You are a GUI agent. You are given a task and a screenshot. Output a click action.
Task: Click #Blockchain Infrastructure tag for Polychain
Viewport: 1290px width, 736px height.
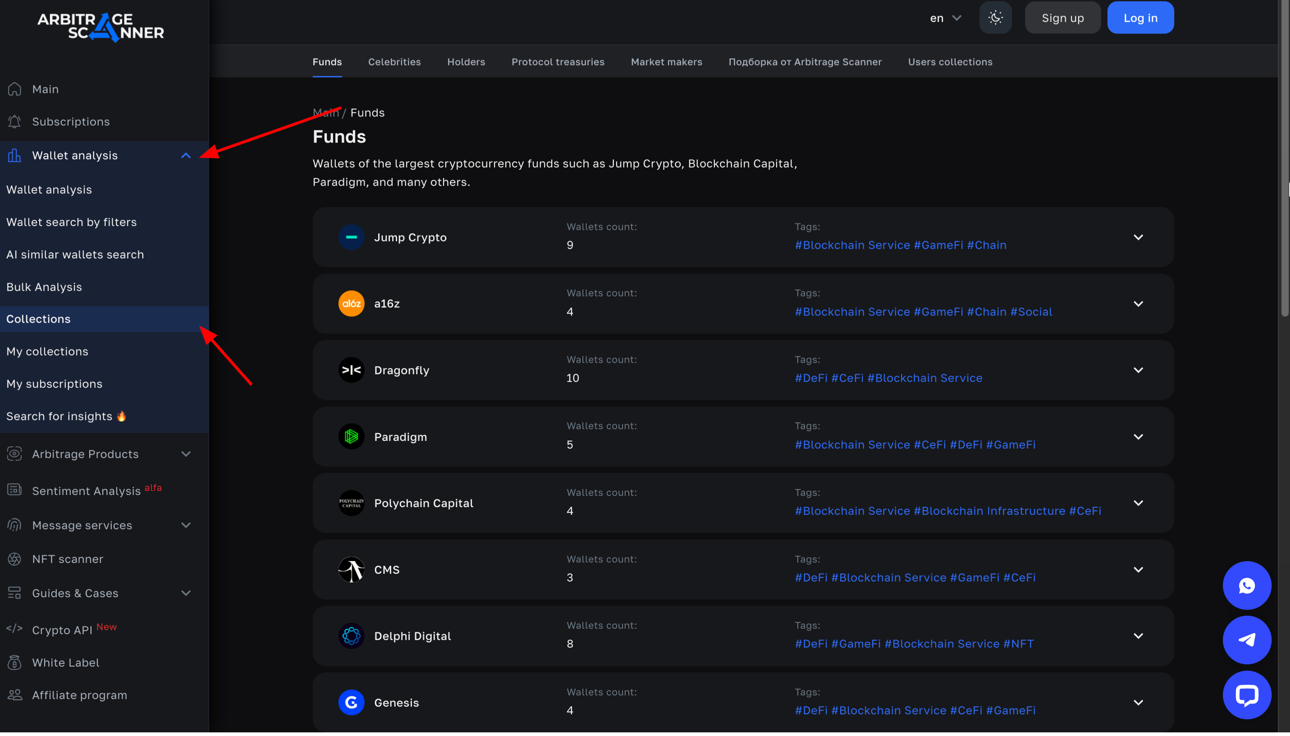point(989,511)
